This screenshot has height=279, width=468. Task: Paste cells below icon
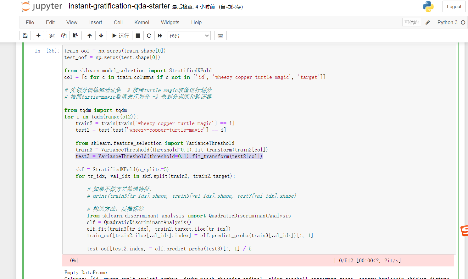[76, 36]
